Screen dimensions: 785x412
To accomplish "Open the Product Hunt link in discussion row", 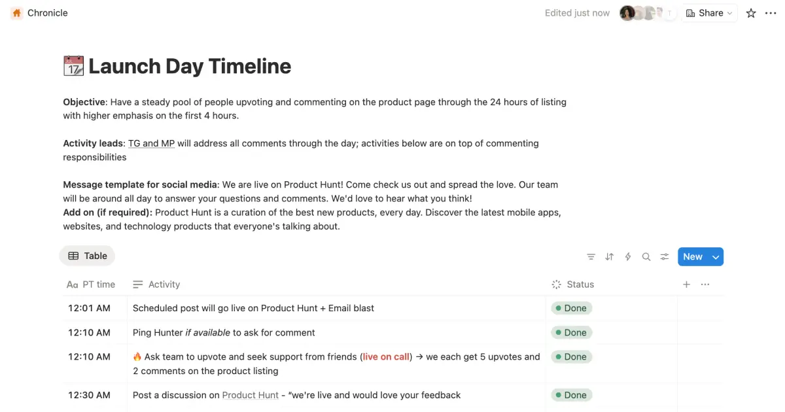I will point(251,395).
